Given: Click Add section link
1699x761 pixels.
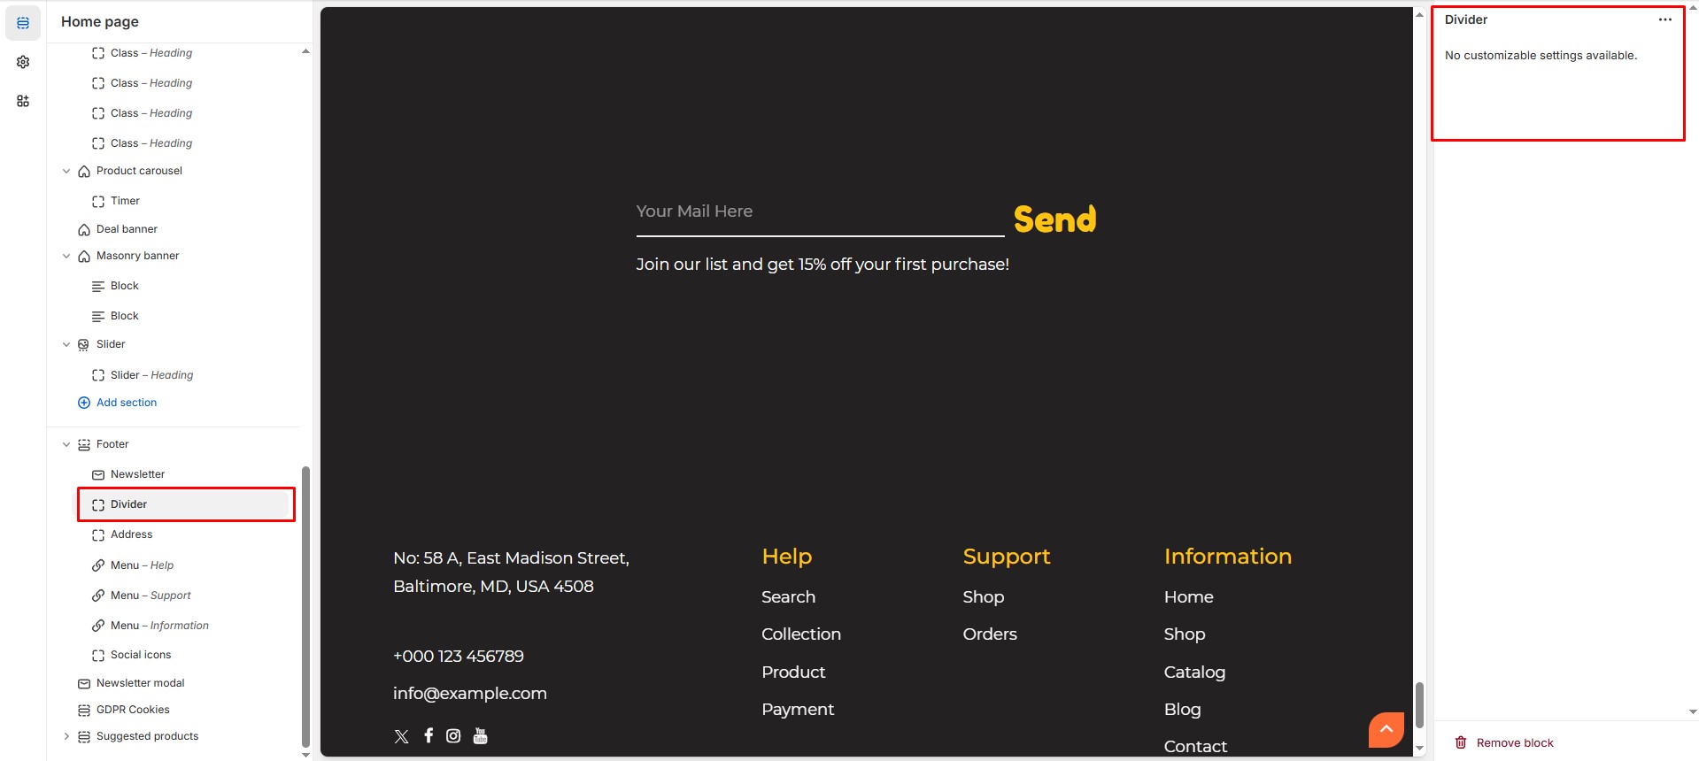Looking at the screenshot, I should tap(126, 403).
